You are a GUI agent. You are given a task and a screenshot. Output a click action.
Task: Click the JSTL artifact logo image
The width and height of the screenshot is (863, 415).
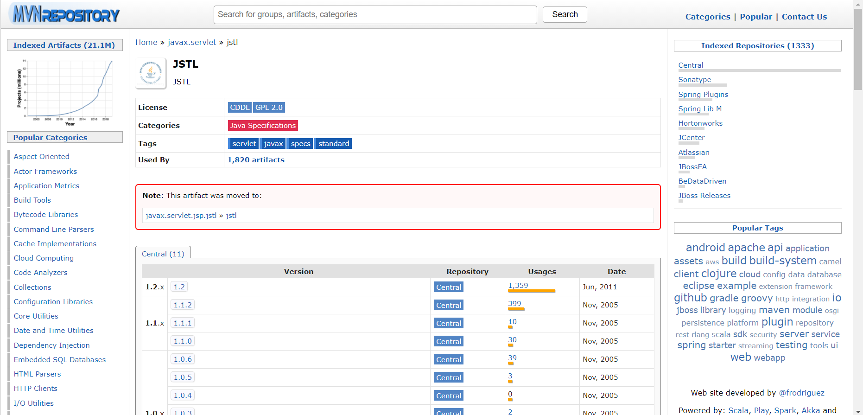click(x=151, y=73)
